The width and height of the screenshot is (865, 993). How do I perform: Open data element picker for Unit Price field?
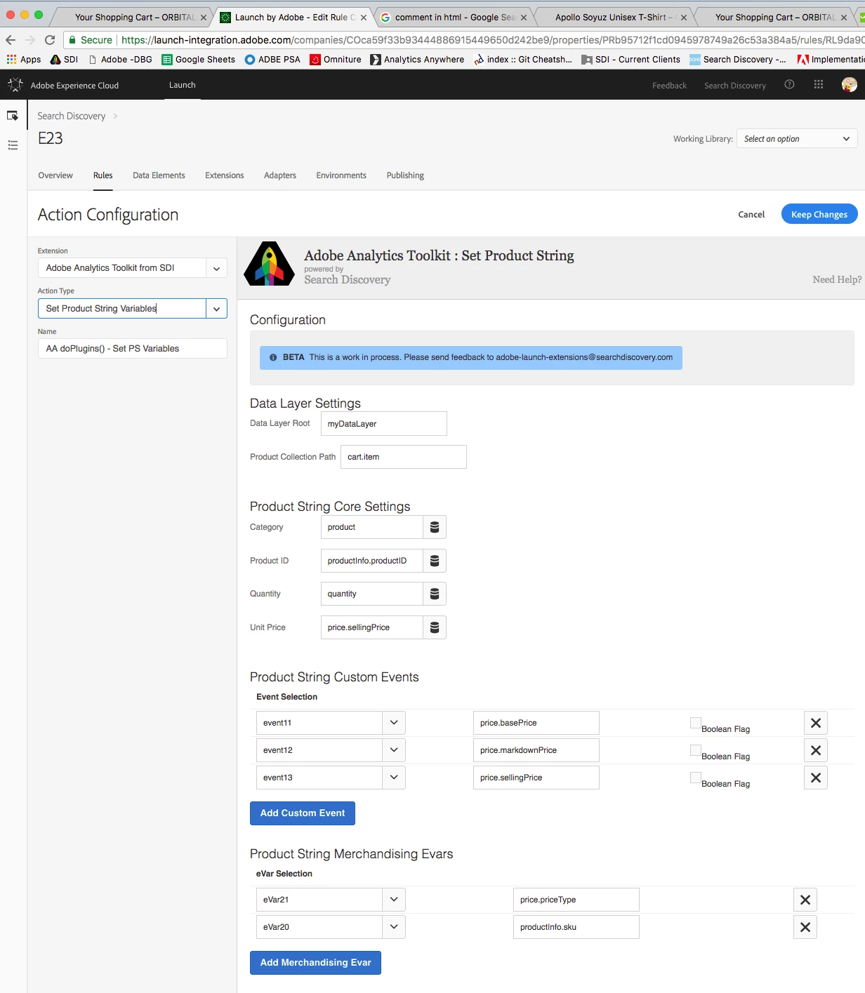coord(435,627)
